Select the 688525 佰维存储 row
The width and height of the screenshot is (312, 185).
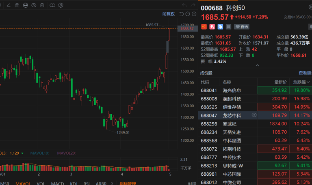coord(255,107)
